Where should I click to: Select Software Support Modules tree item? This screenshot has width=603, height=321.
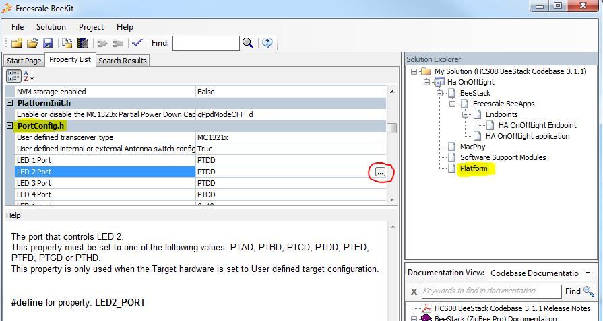coord(503,157)
